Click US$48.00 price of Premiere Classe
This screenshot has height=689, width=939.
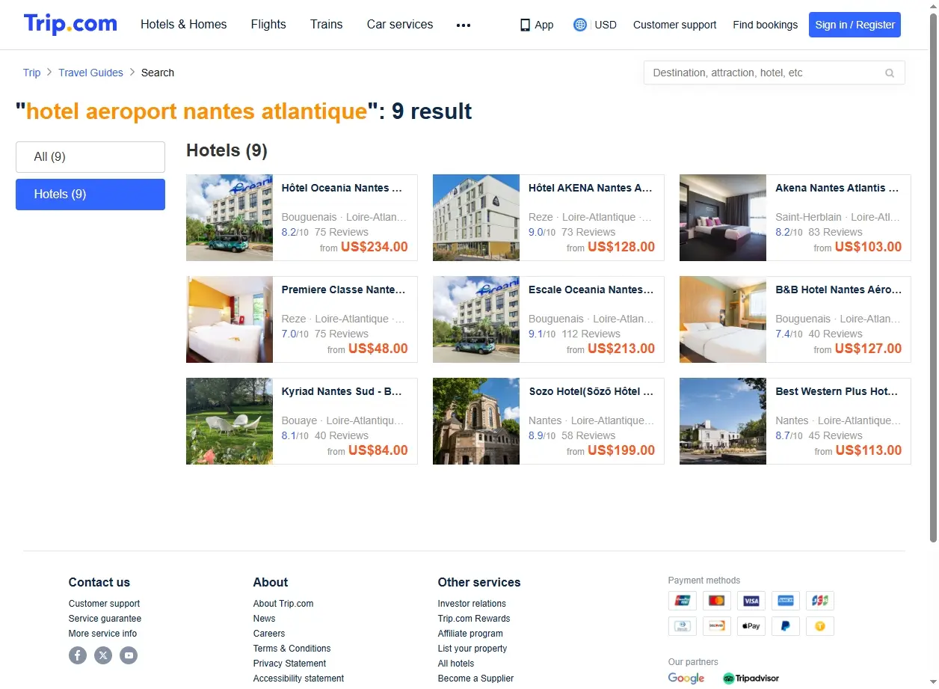coord(378,349)
